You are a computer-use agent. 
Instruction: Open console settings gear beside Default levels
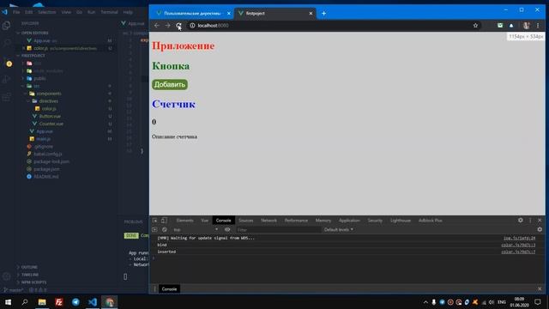[x=540, y=229]
